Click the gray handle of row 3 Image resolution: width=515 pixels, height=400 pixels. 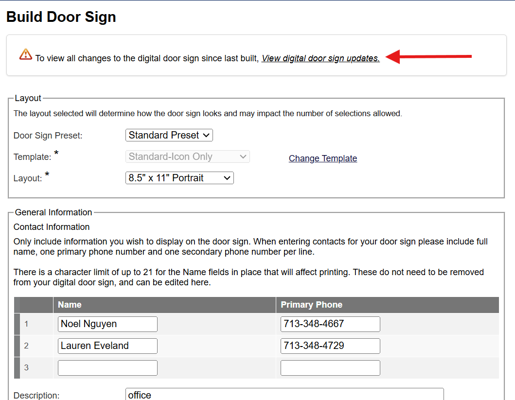(17, 368)
